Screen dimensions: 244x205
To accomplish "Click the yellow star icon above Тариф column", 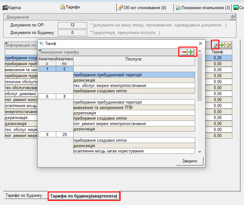I will pyautogui.click(x=228, y=45).
